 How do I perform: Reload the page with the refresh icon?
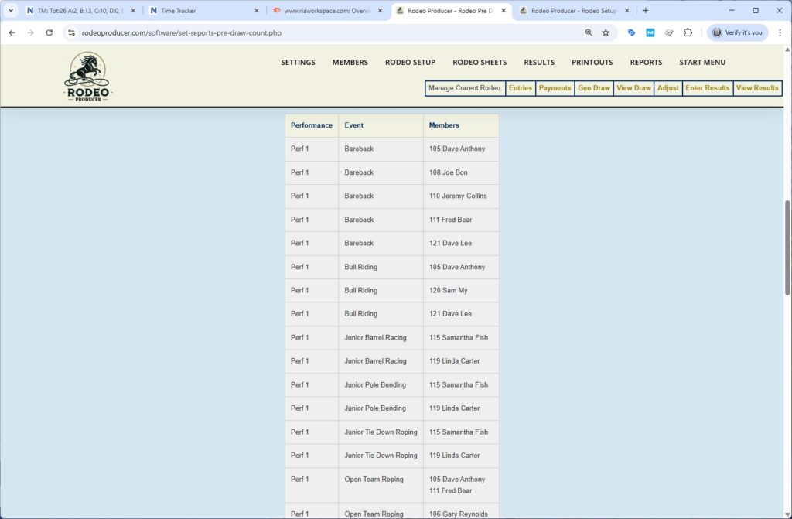tap(49, 32)
